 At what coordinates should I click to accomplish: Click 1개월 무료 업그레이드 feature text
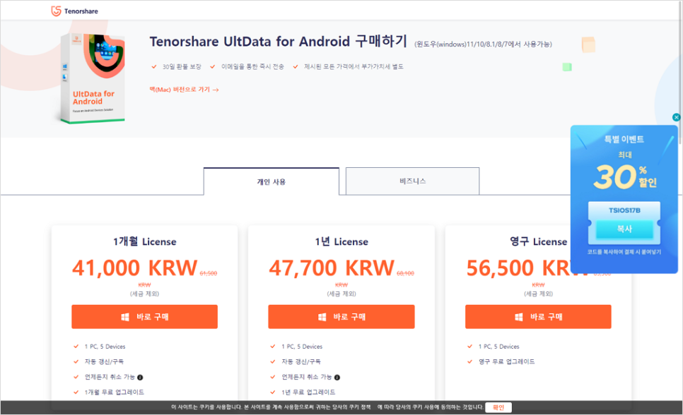pyautogui.click(x=114, y=392)
